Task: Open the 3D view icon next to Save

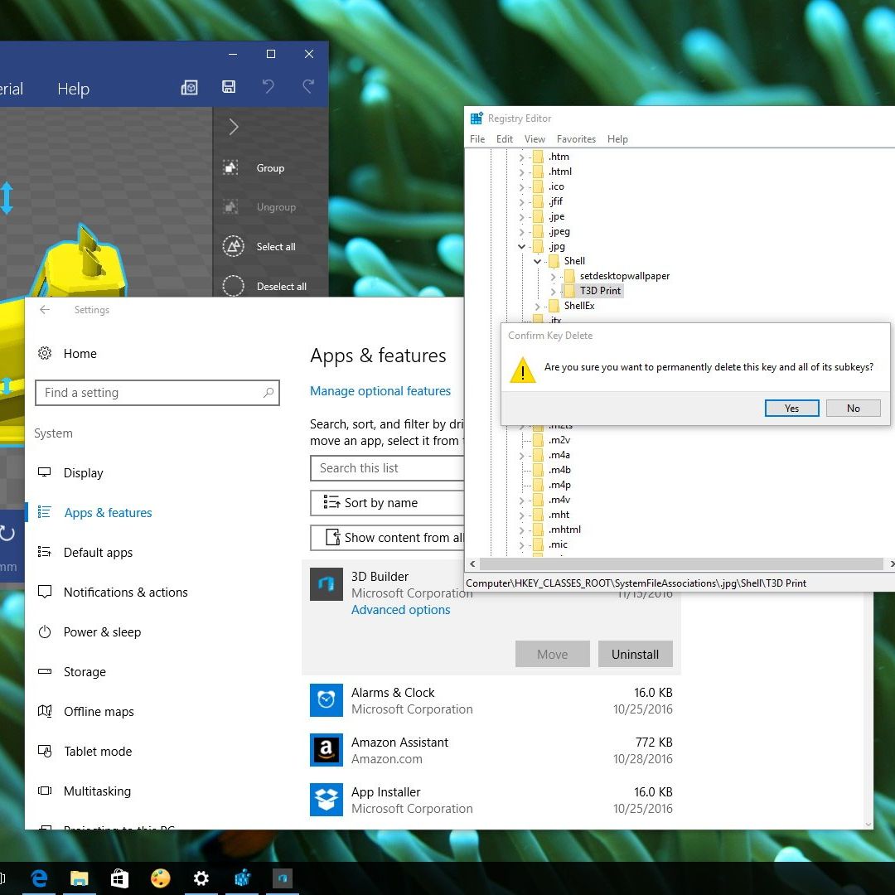Action: [190, 87]
